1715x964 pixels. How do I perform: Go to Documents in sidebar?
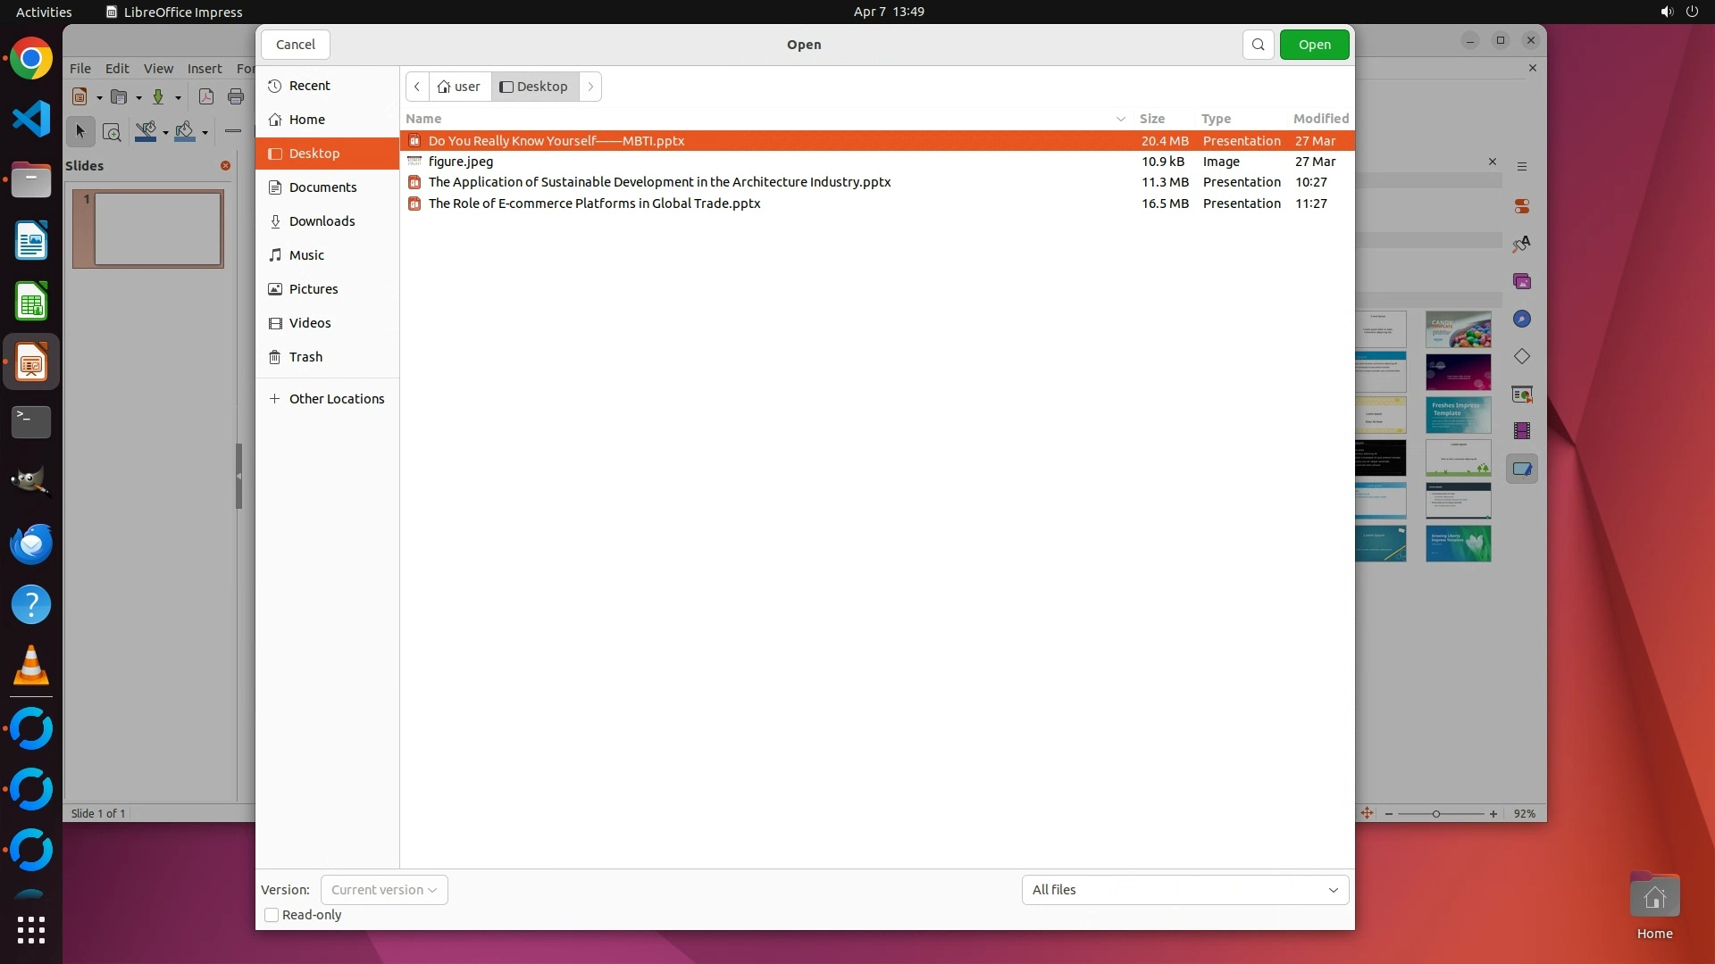click(322, 187)
